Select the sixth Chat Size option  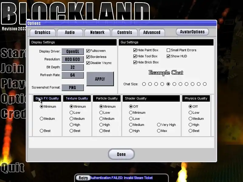click(174, 84)
